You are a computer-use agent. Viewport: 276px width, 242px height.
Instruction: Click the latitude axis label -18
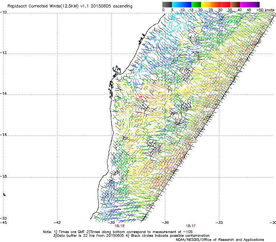pyautogui.click(x=3, y=176)
